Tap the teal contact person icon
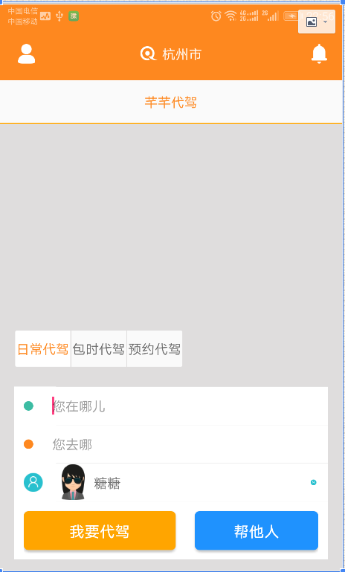345x572 pixels. pos(33,482)
